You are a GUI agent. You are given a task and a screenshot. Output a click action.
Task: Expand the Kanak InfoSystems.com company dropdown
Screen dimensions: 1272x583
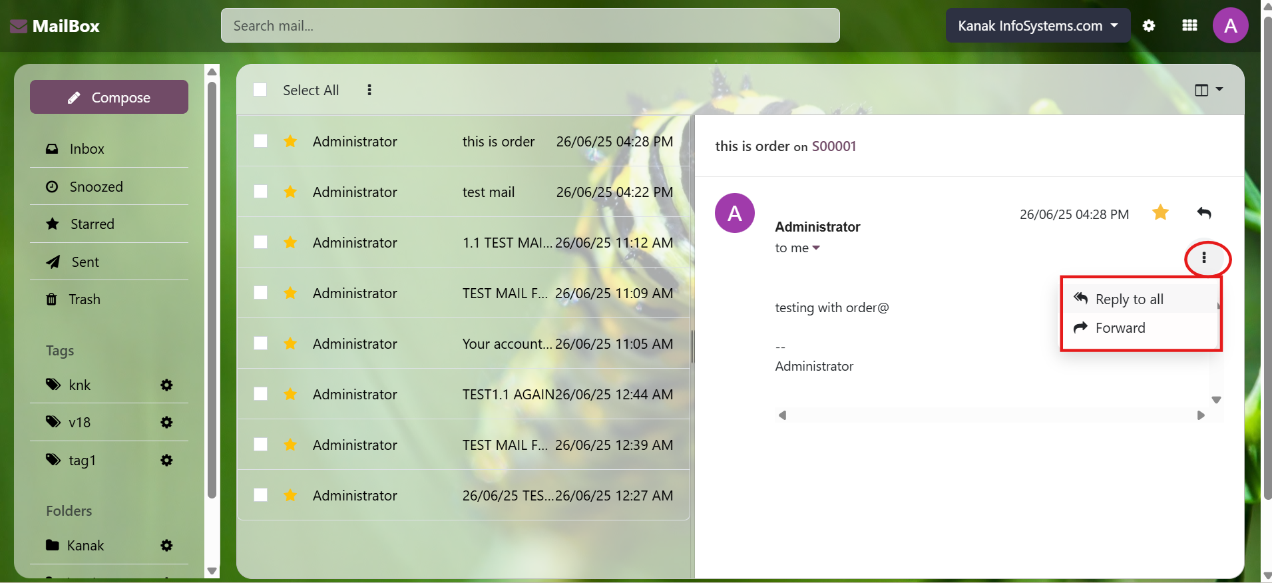coord(1038,25)
